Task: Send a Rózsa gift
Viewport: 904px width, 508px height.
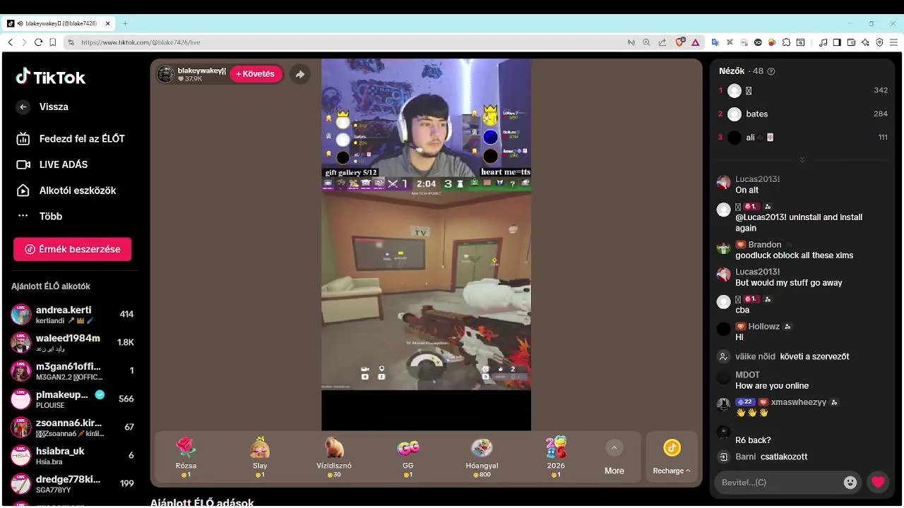Action: [x=186, y=457]
